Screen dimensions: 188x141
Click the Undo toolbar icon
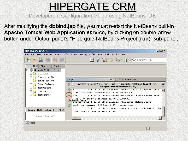(55, 60)
